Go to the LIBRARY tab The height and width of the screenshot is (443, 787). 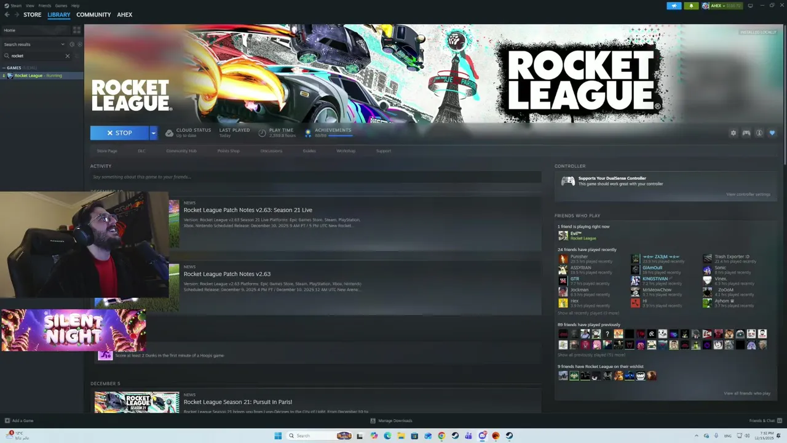pyautogui.click(x=59, y=15)
